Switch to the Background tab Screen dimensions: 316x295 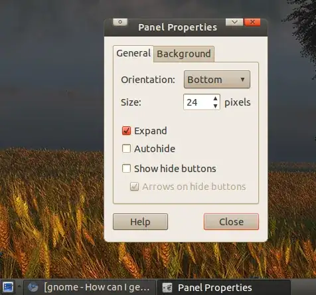(x=184, y=54)
